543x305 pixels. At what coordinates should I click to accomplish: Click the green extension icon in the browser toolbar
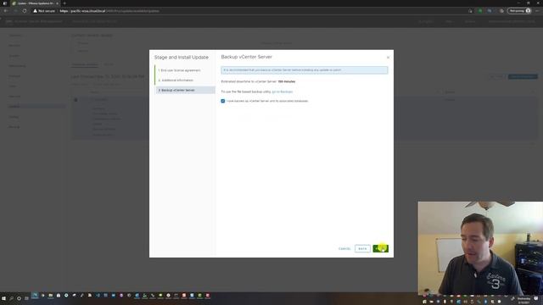coord(480,11)
